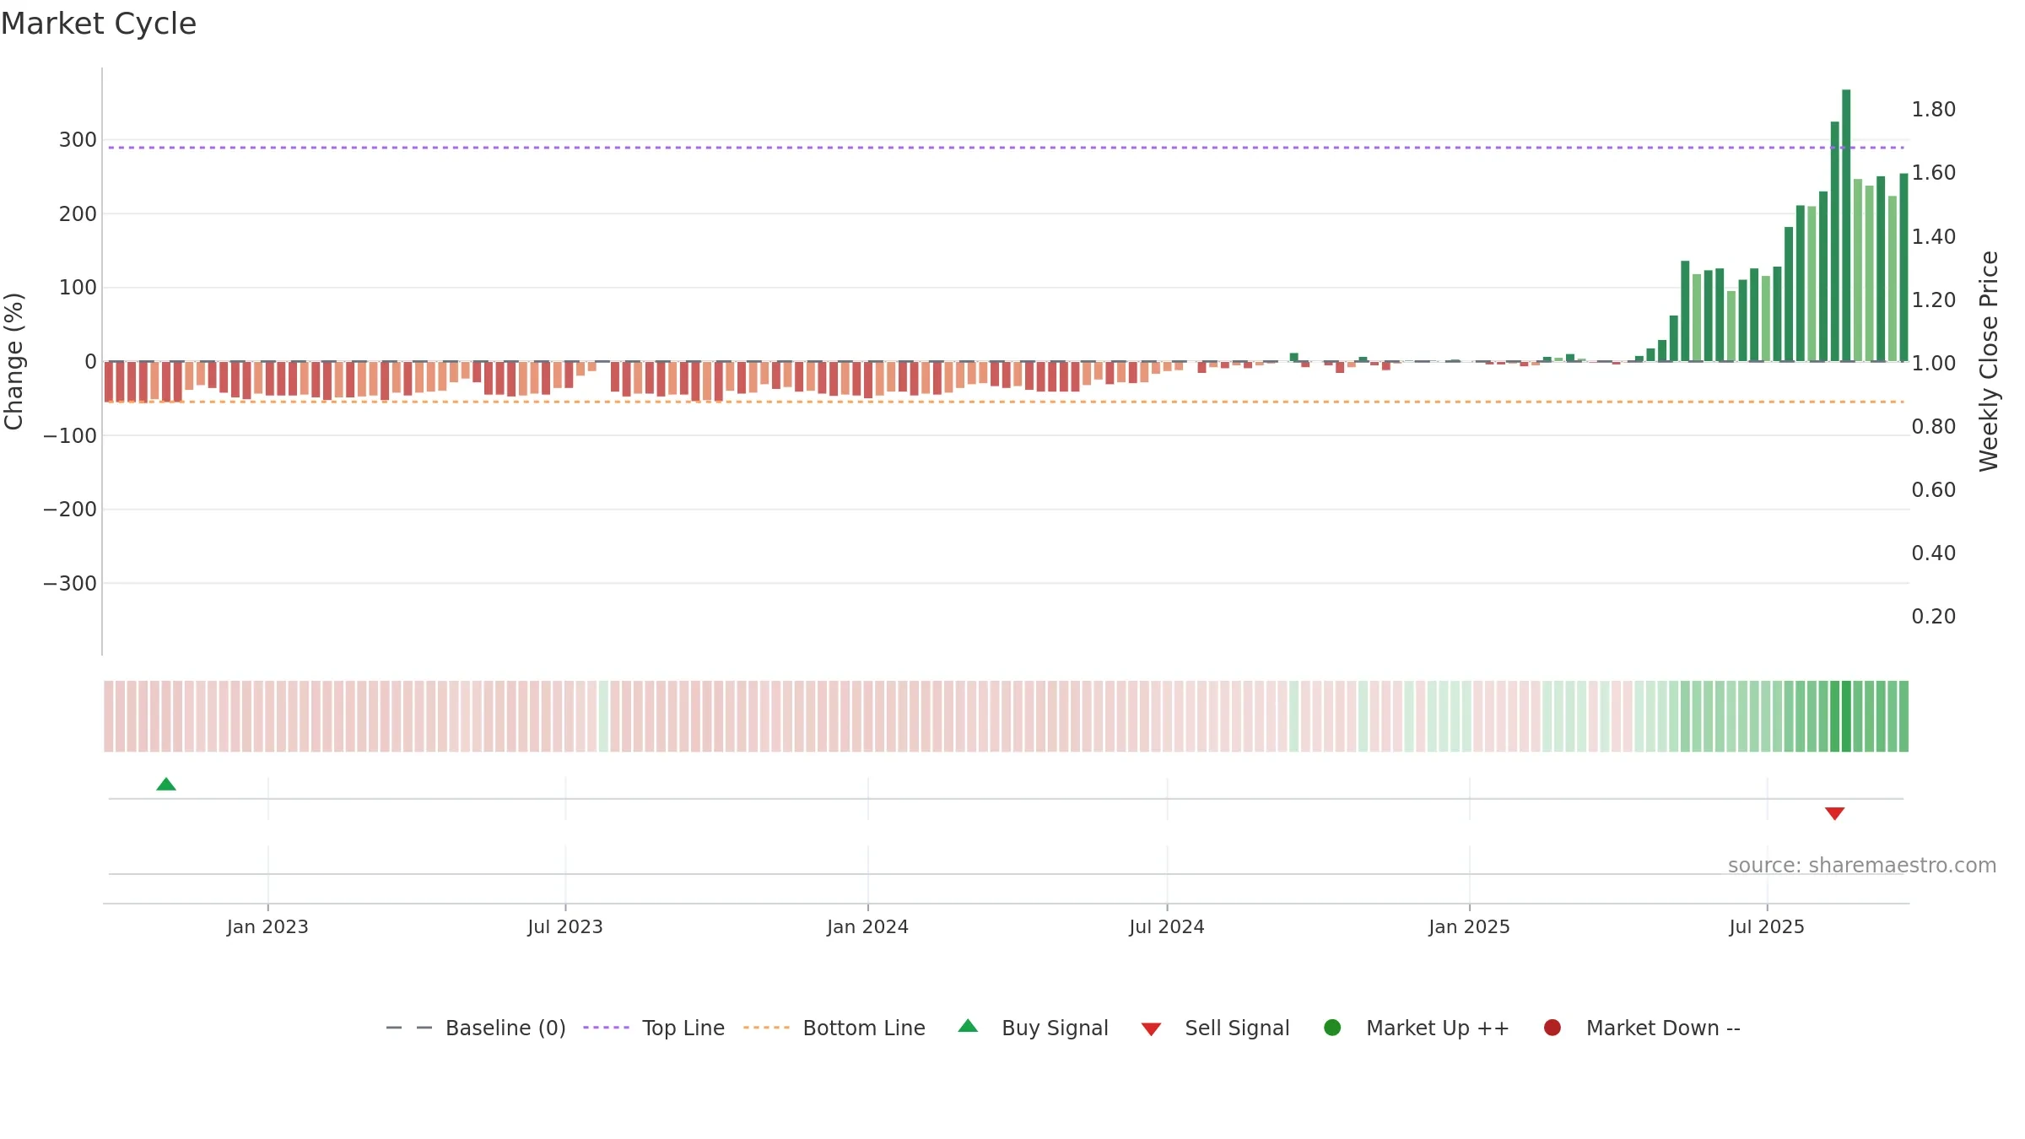Click the 1.00 tick on right axis
This screenshot has height=1139, width=2025.
1934,364
